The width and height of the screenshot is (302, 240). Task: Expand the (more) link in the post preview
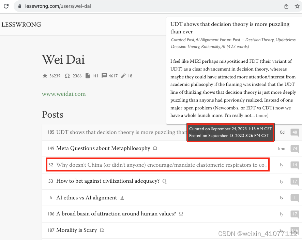[x=262, y=116]
